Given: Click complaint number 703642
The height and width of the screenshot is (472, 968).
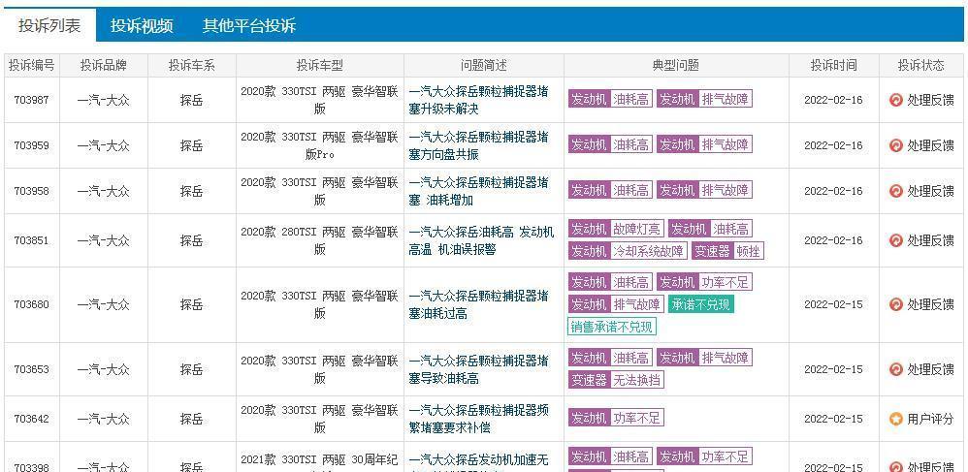Looking at the screenshot, I should click(31, 419).
